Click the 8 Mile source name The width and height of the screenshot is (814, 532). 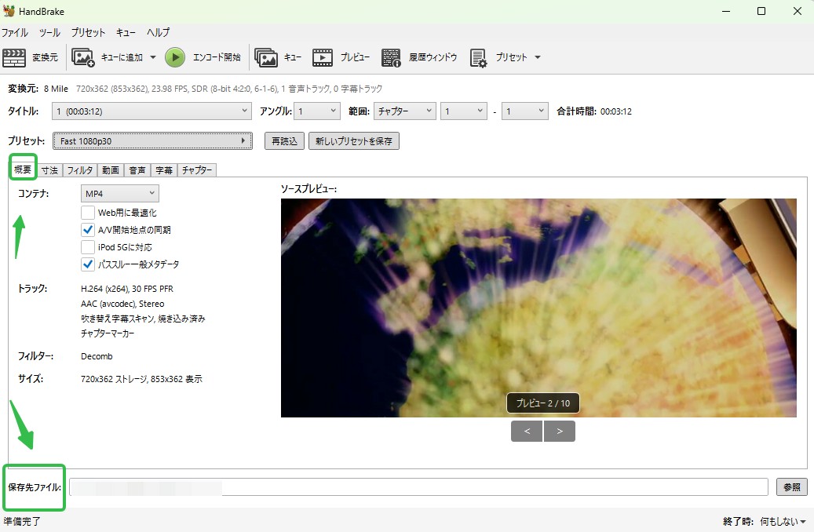(56, 89)
